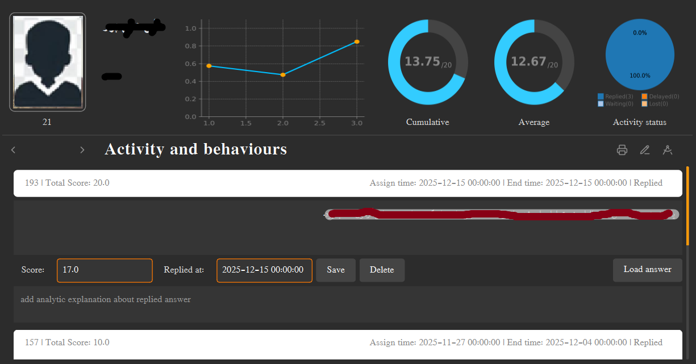This screenshot has width=696, height=364.
Task: Click the Load answer button
Action: (647, 270)
